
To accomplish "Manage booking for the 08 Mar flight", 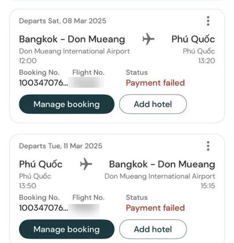I will pyautogui.click(x=66, y=104).
